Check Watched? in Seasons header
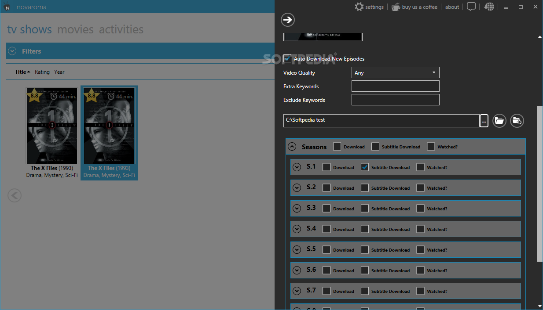 click(x=431, y=147)
